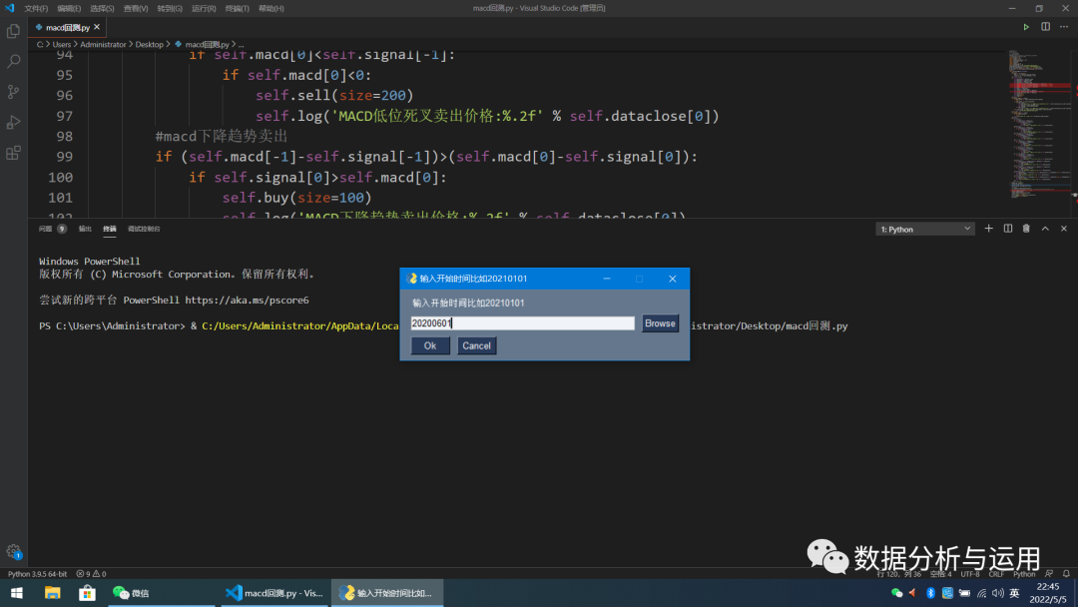Open Microsoft Store from the taskbar

(x=87, y=593)
